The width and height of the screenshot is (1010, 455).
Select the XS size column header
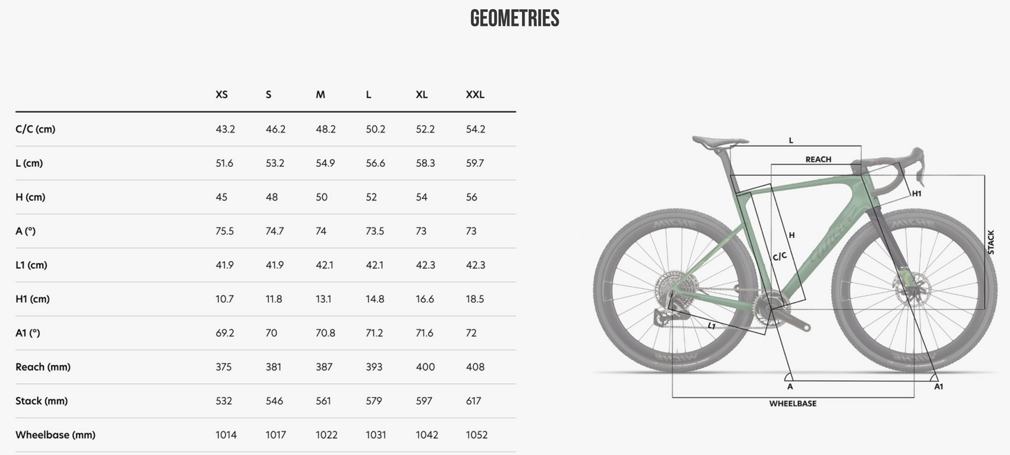tap(222, 95)
